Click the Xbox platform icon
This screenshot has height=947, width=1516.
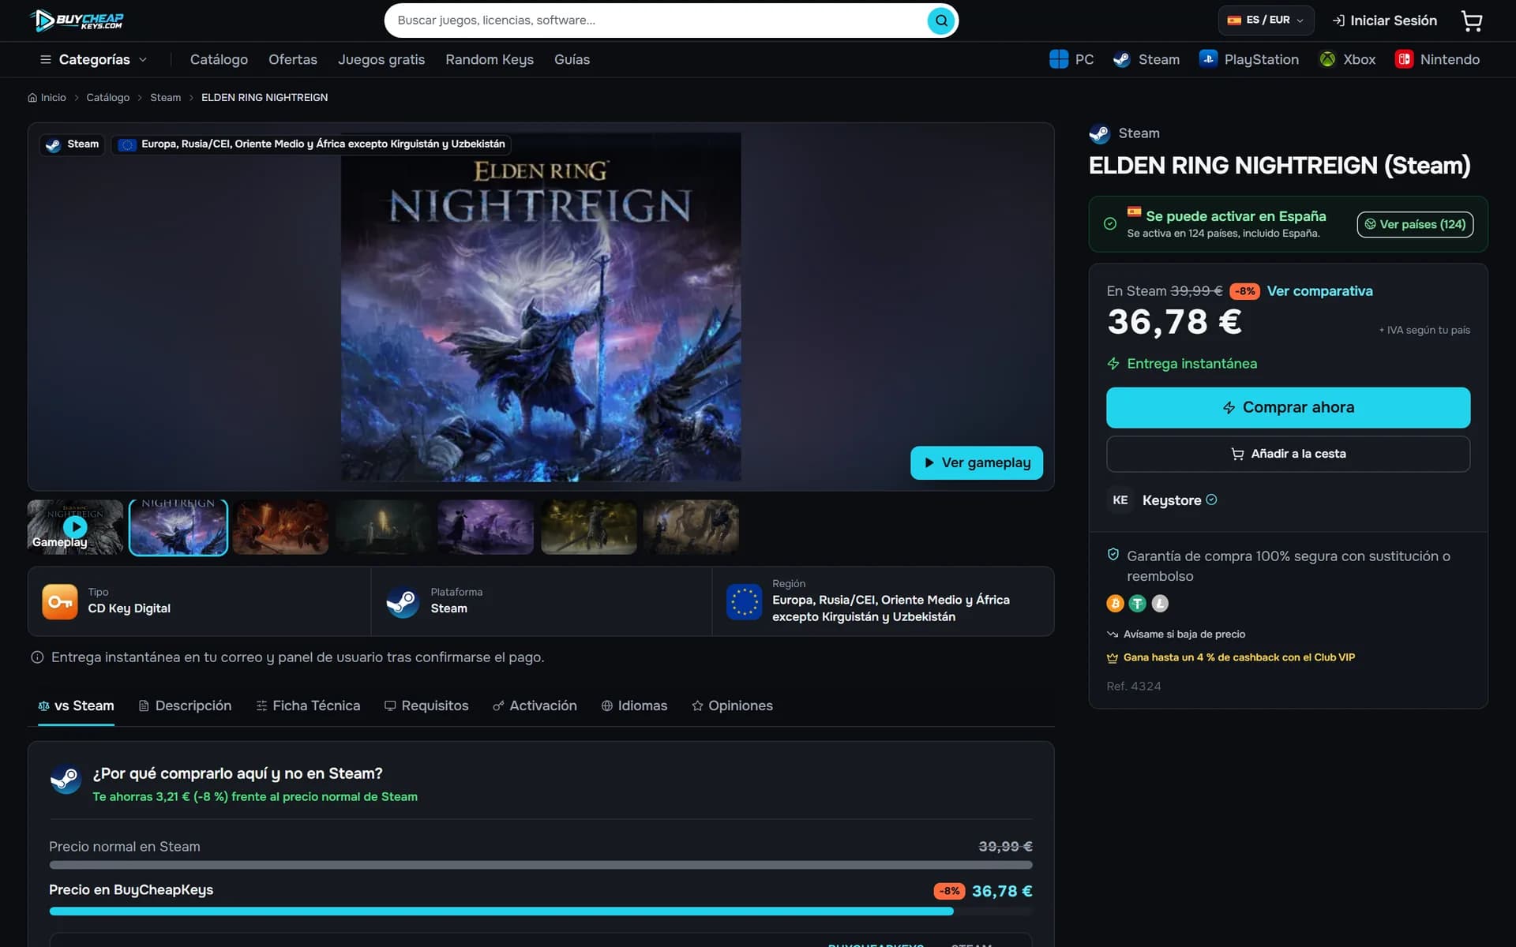point(1327,59)
